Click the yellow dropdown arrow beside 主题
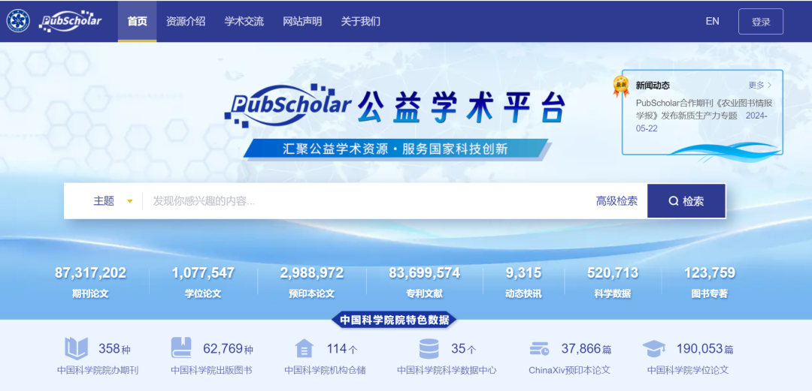Image resolution: width=812 pixels, height=391 pixels. click(130, 201)
